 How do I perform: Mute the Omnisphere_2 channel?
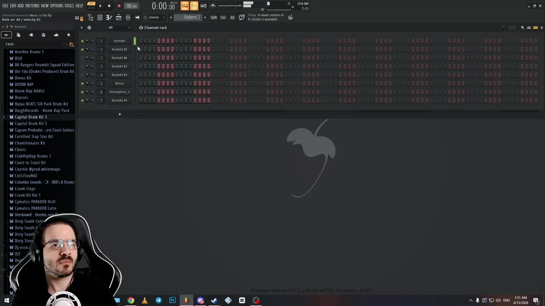click(82, 92)
